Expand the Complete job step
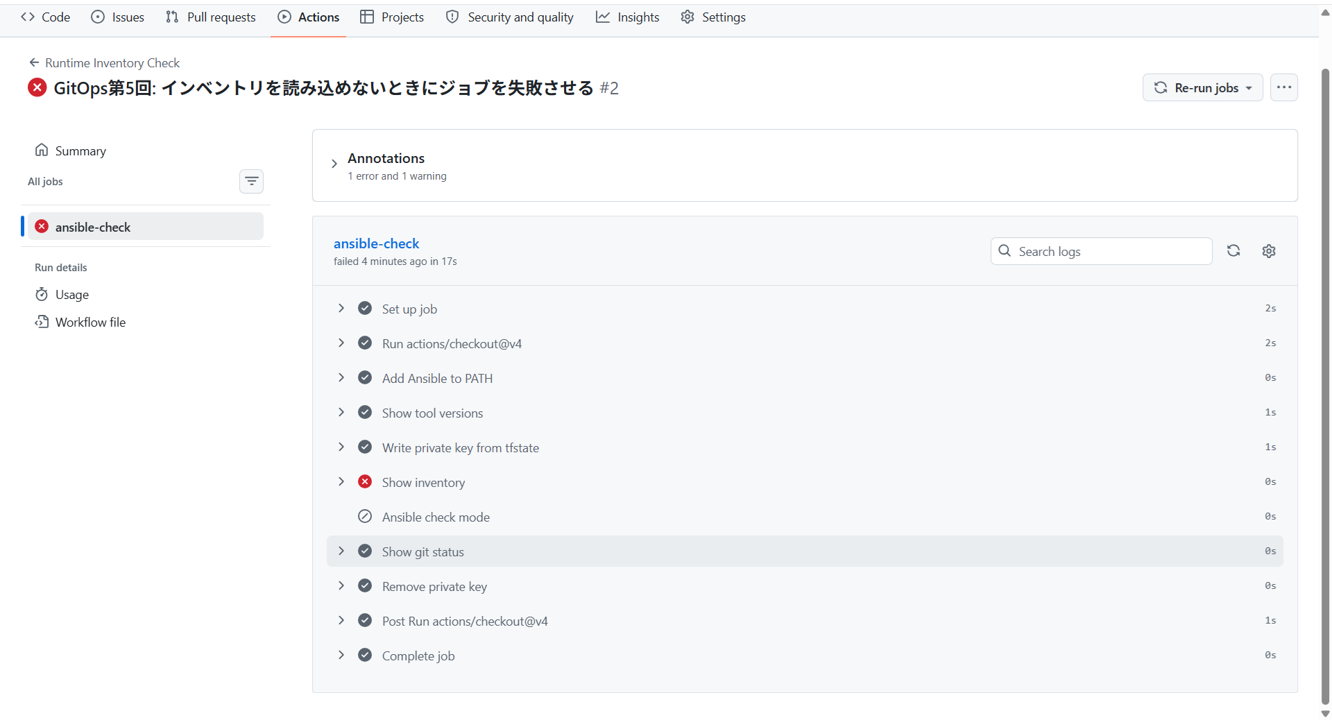1332x720 pixels. pyautogui.click(x=805, y=655)
